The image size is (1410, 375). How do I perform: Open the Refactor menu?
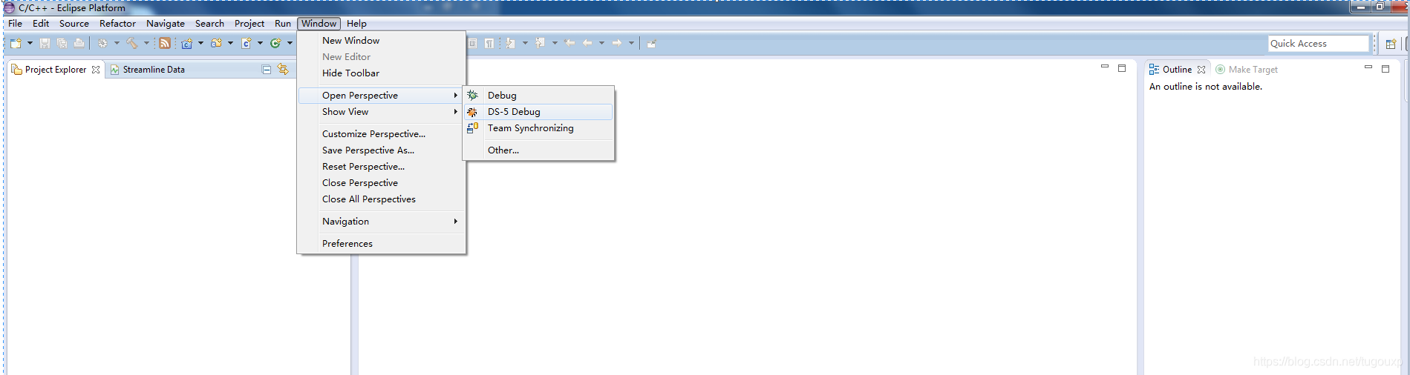(117, 24)
